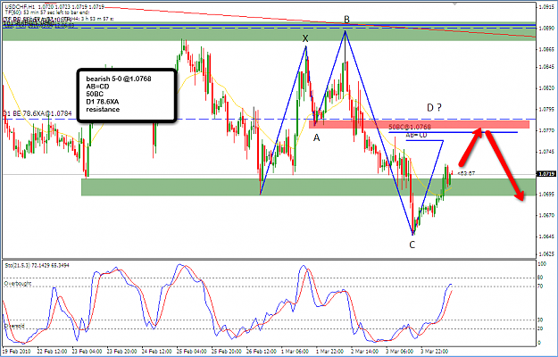The height and width of the screenshot is (357, 558).
Task: Click the 'Oversold' level label
Action: tap(14, 326)
